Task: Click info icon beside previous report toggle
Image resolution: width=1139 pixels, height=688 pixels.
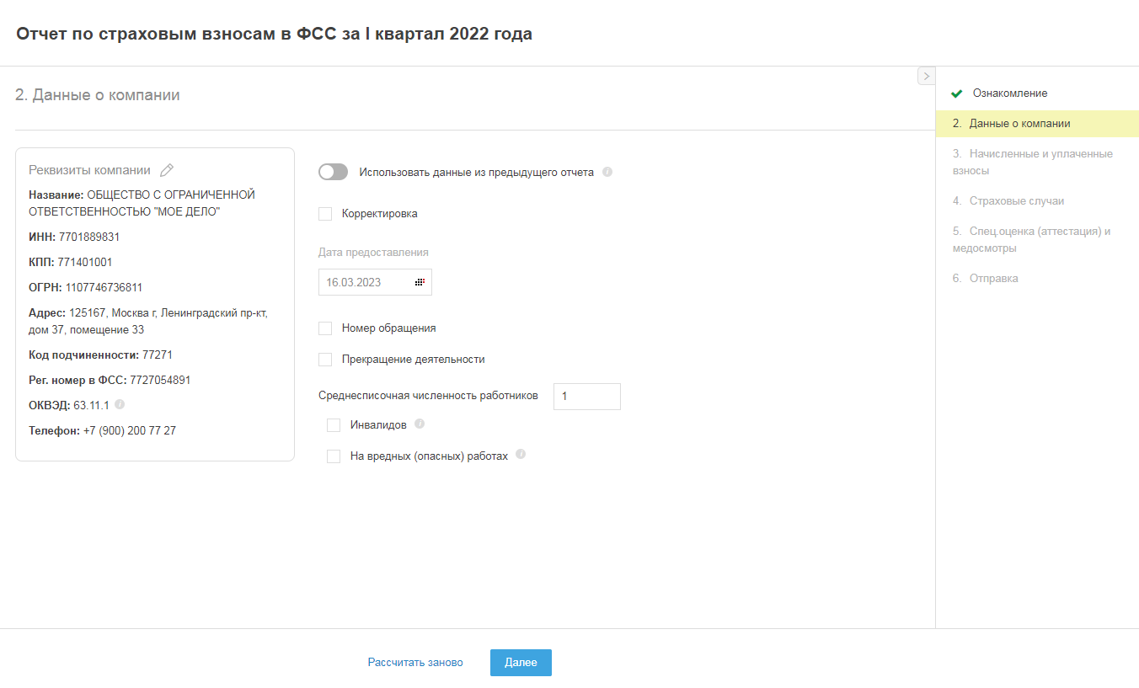Action: tap(607, 172)
